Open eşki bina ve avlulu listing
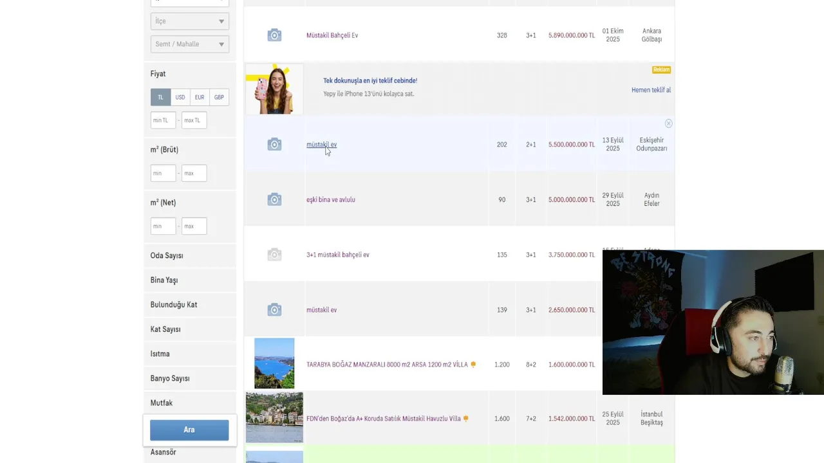The height and width of the screenshot is (463, 824). (331, 200)
